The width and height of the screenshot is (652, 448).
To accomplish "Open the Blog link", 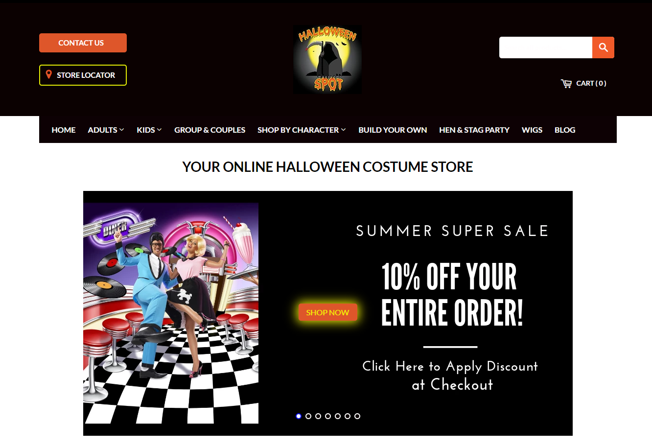I will click(x=565, y=130).
